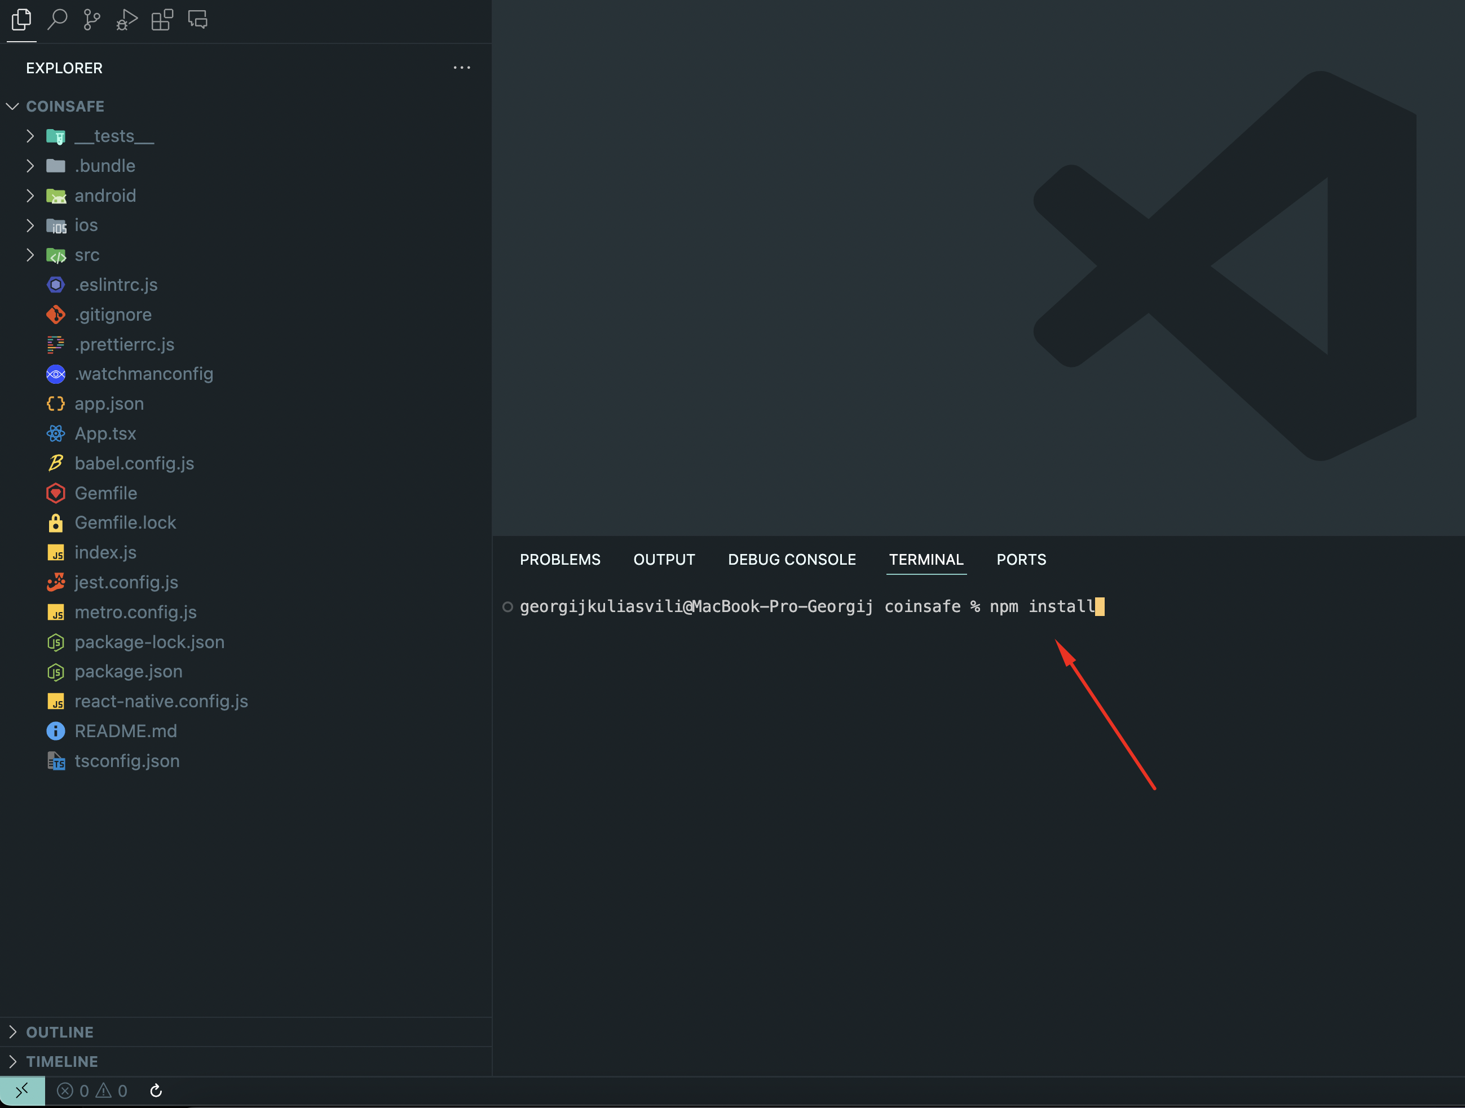Select the TERMINAL tab
Screen dimensions: 1465x1108
pos(926,560)
